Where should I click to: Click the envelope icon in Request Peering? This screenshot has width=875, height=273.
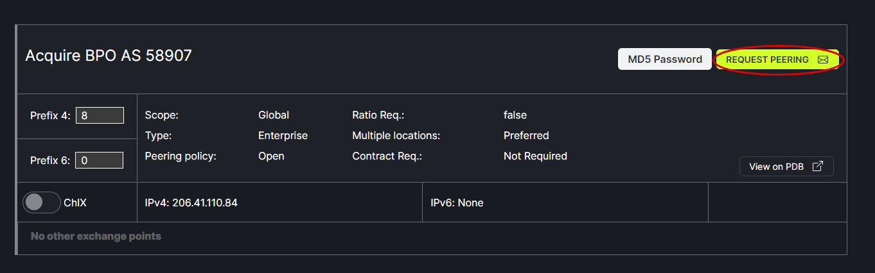coord(823,60)
